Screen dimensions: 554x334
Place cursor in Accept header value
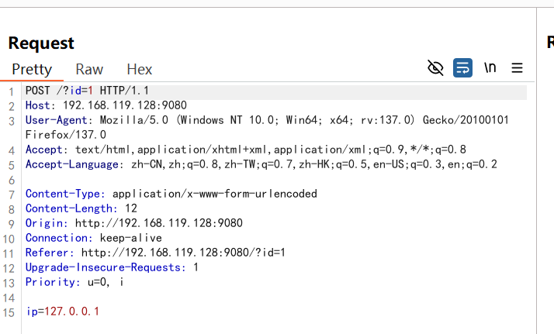tap(271, 150)
